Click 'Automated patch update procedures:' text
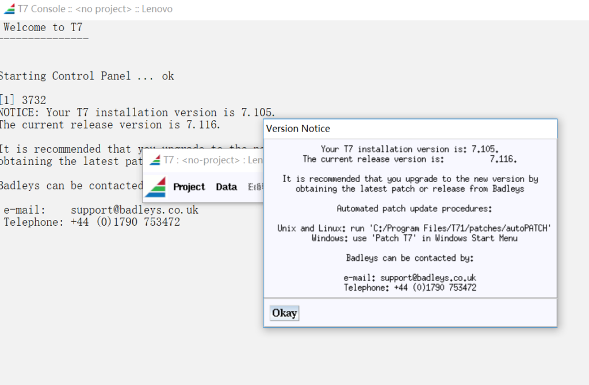This screenshot has height=385, width=589. click(414, 209)
